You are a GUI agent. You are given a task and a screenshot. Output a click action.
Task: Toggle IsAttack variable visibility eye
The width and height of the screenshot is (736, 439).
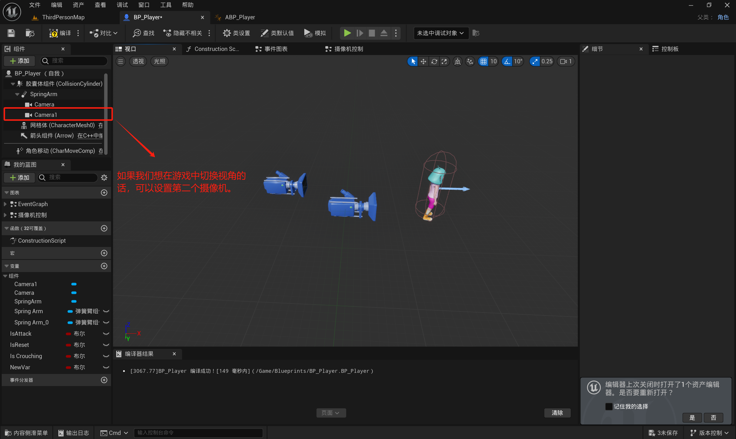click(x=106, y=334)
